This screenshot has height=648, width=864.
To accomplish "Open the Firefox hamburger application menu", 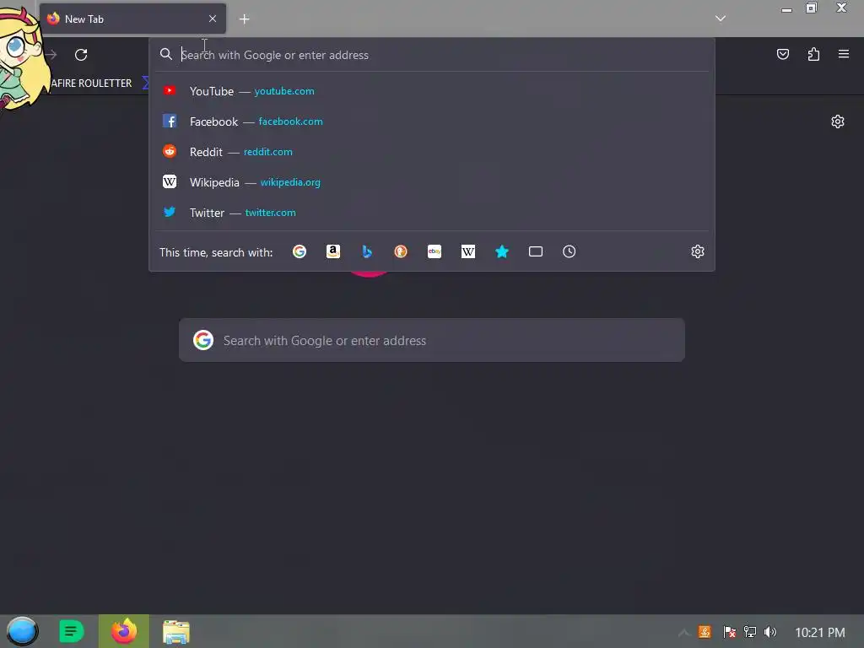I will (x=843, y=54).
